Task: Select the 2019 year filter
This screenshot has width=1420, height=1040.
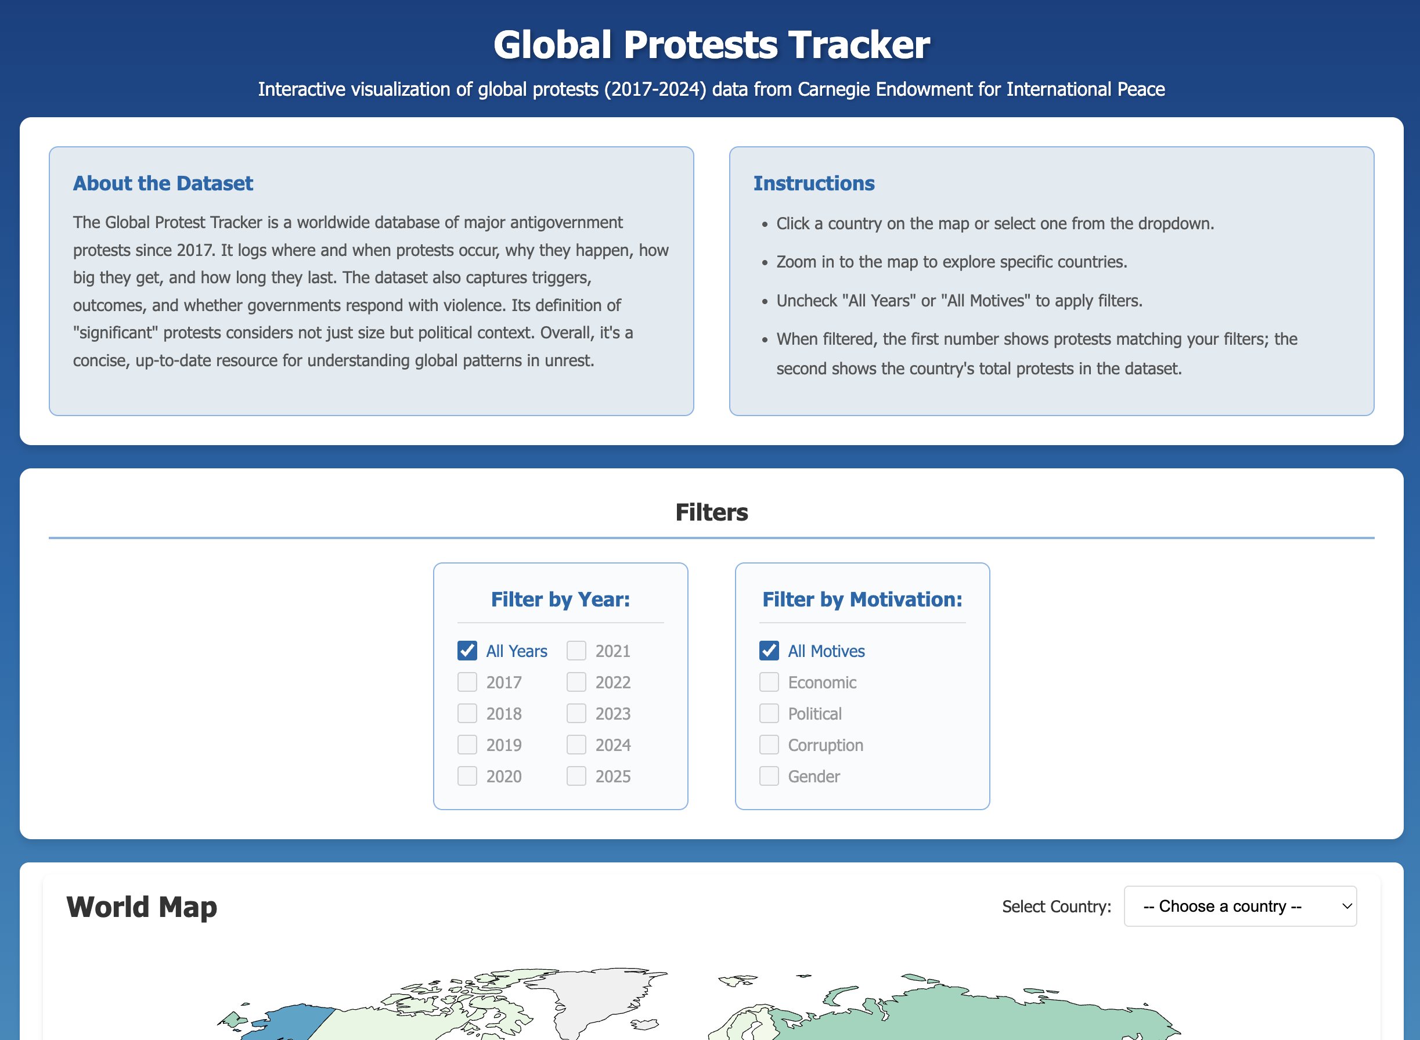Action: [467, 745]
